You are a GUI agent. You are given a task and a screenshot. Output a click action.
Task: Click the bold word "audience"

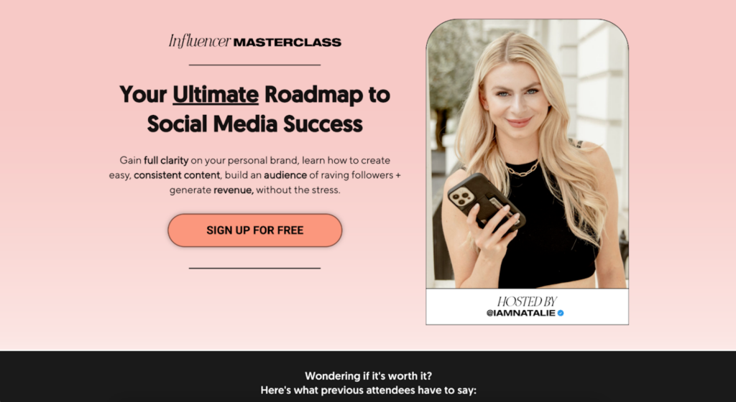pos(285,175)
